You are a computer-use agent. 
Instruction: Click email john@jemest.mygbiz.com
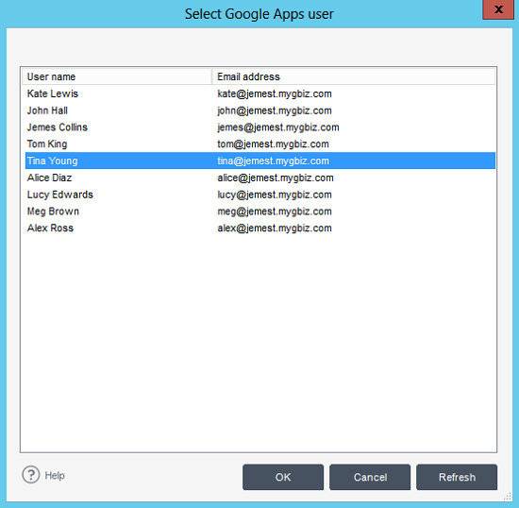tap(275, 110)
